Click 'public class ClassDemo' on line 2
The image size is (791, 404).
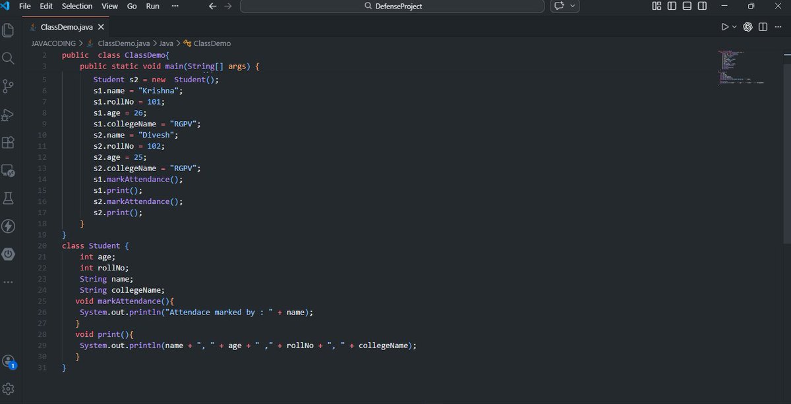coord(116,55)
